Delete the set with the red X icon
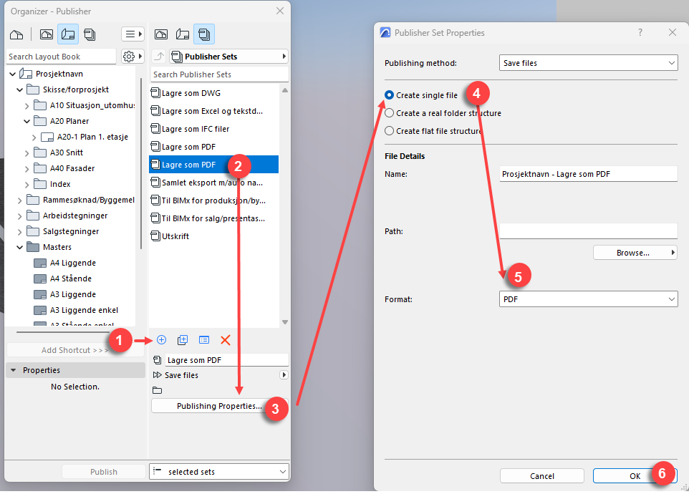Image resolution: width=689 pixels, height=494 pixels. [x=226, y=340]
